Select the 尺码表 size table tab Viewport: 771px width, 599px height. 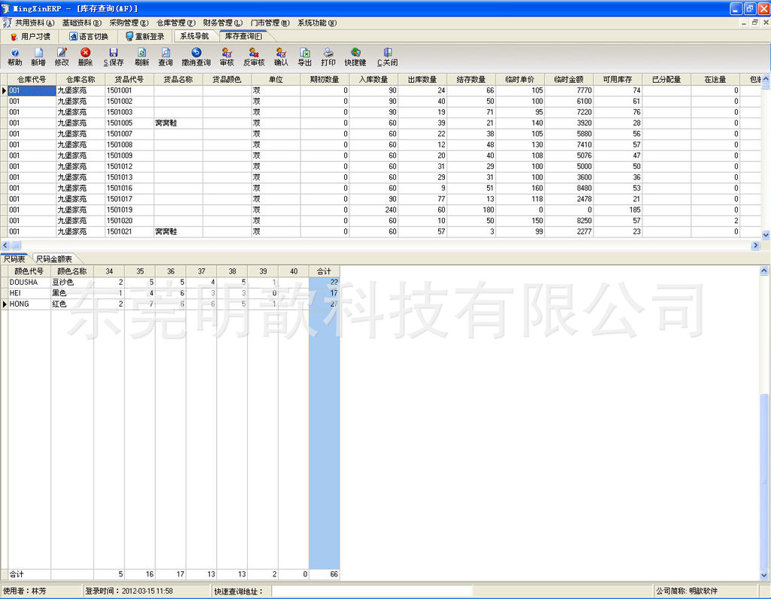15,259
